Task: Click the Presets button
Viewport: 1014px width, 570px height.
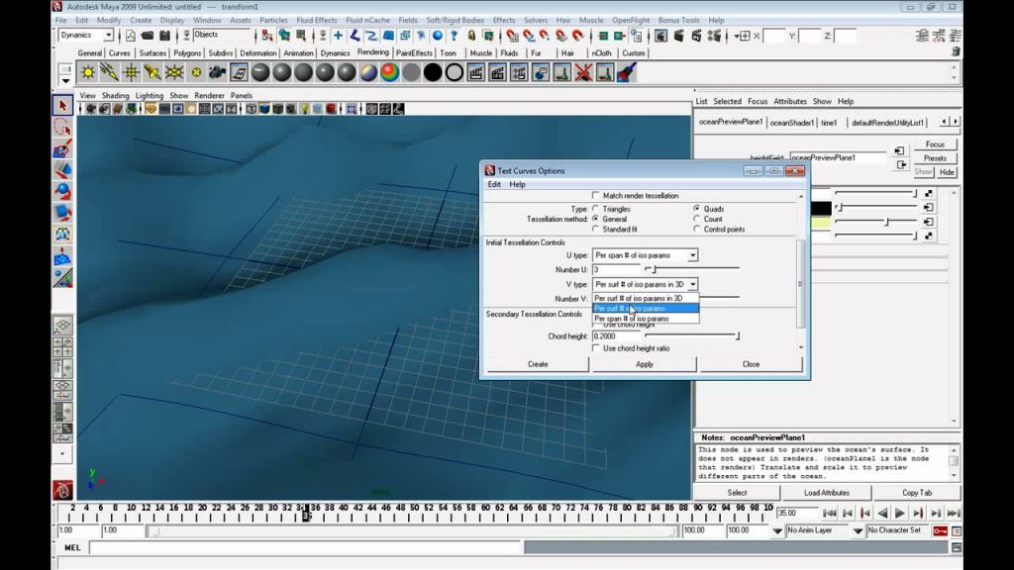Action: pyautogui.click(x=935, y=158)
